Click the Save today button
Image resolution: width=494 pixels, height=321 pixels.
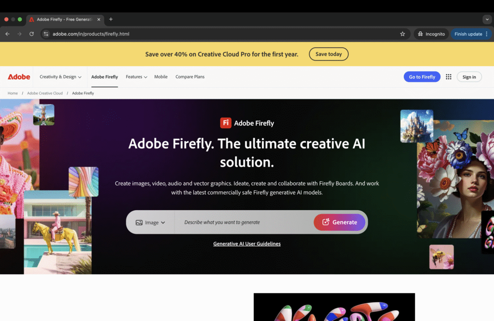[x=329, y=54]
